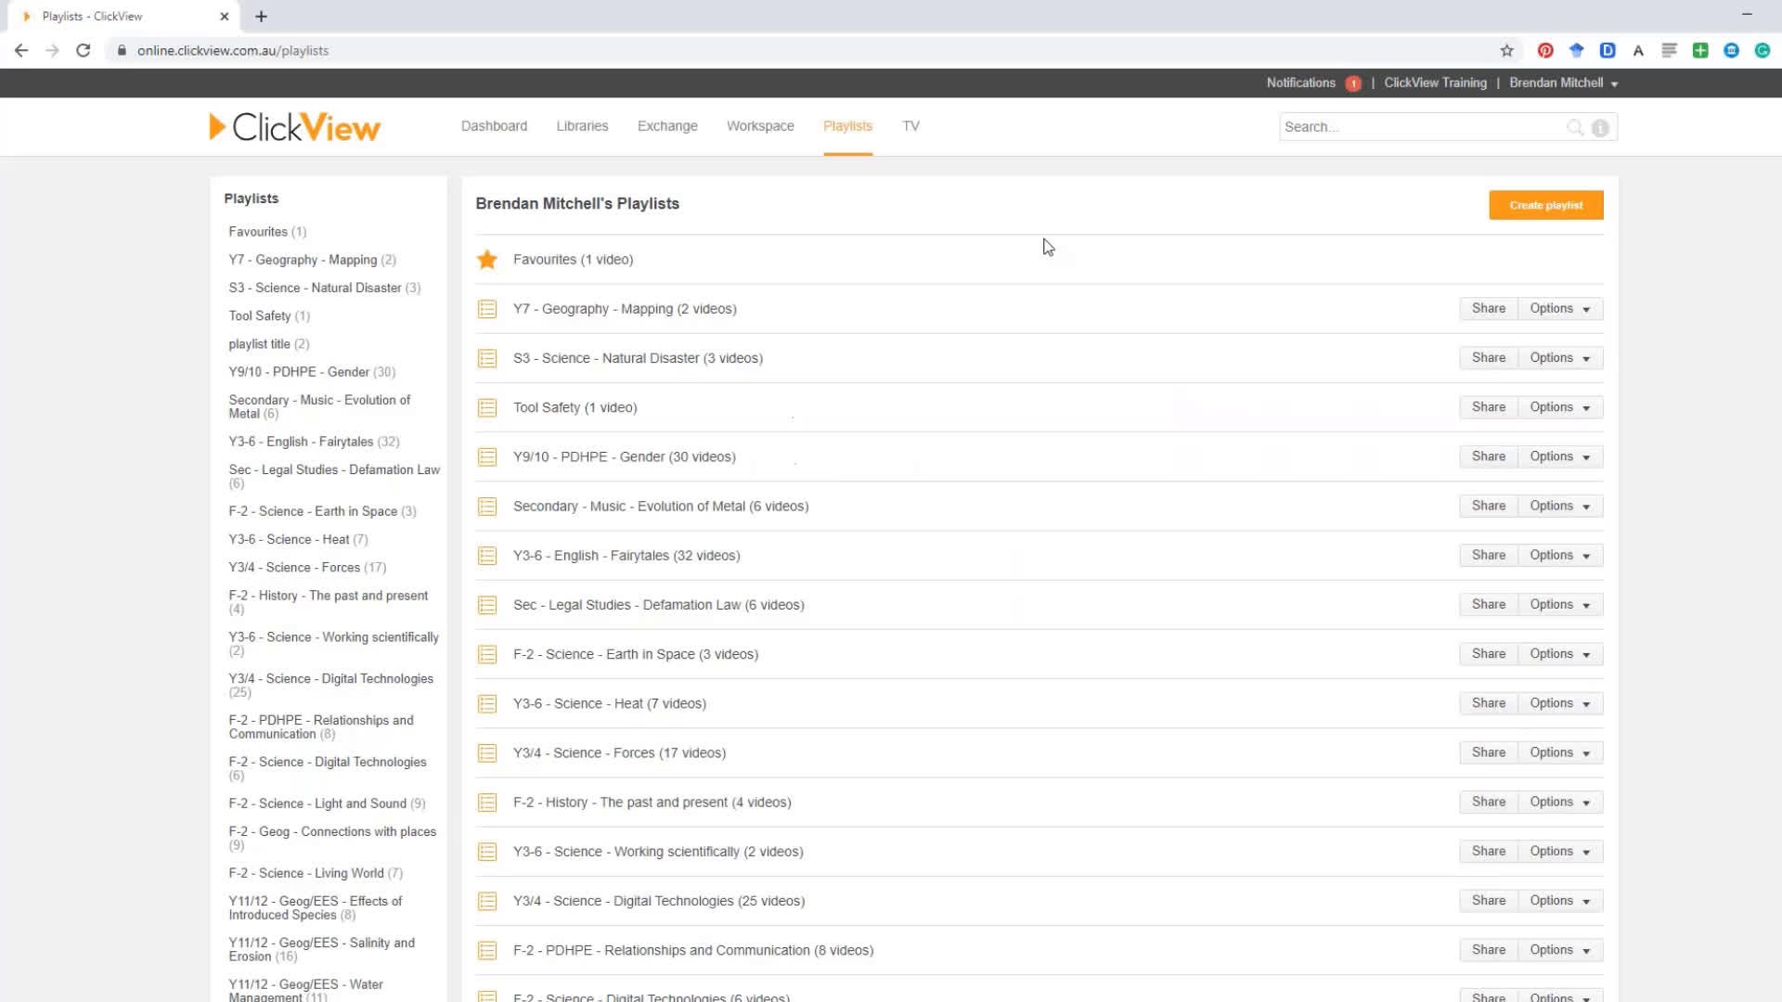Open Grammarly extension in the browser toolbar
The height and width of the screenshot is (1002, 1782).
(1761, 50)
